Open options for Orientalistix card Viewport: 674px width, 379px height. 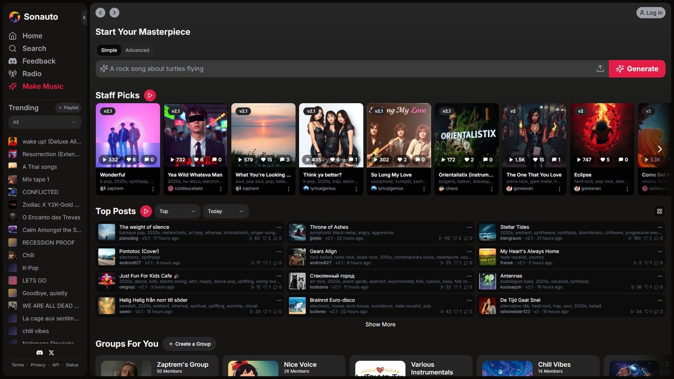click(x=491, y=188)
